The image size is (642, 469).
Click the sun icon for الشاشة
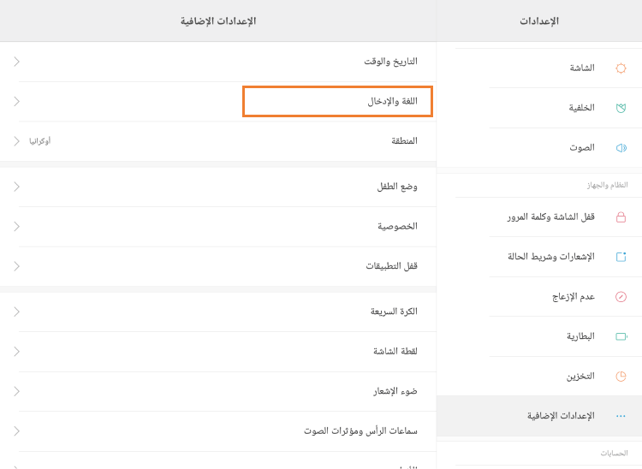point(621,68)
